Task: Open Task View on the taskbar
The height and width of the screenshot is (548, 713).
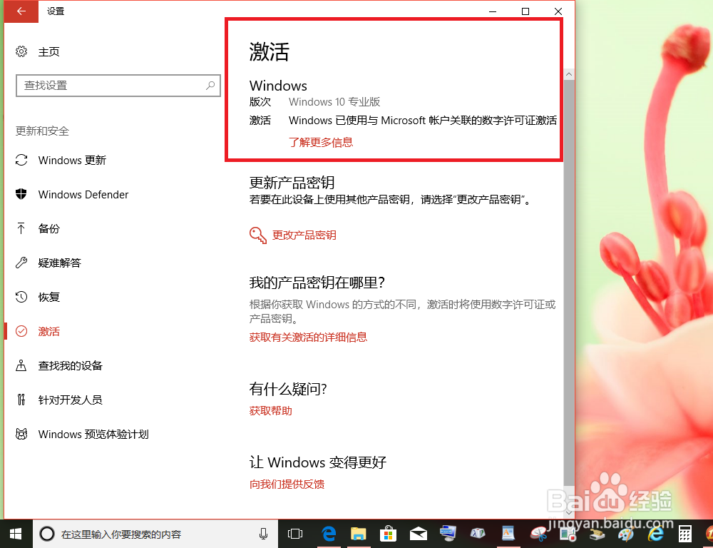Action: [x=295, y=533]
